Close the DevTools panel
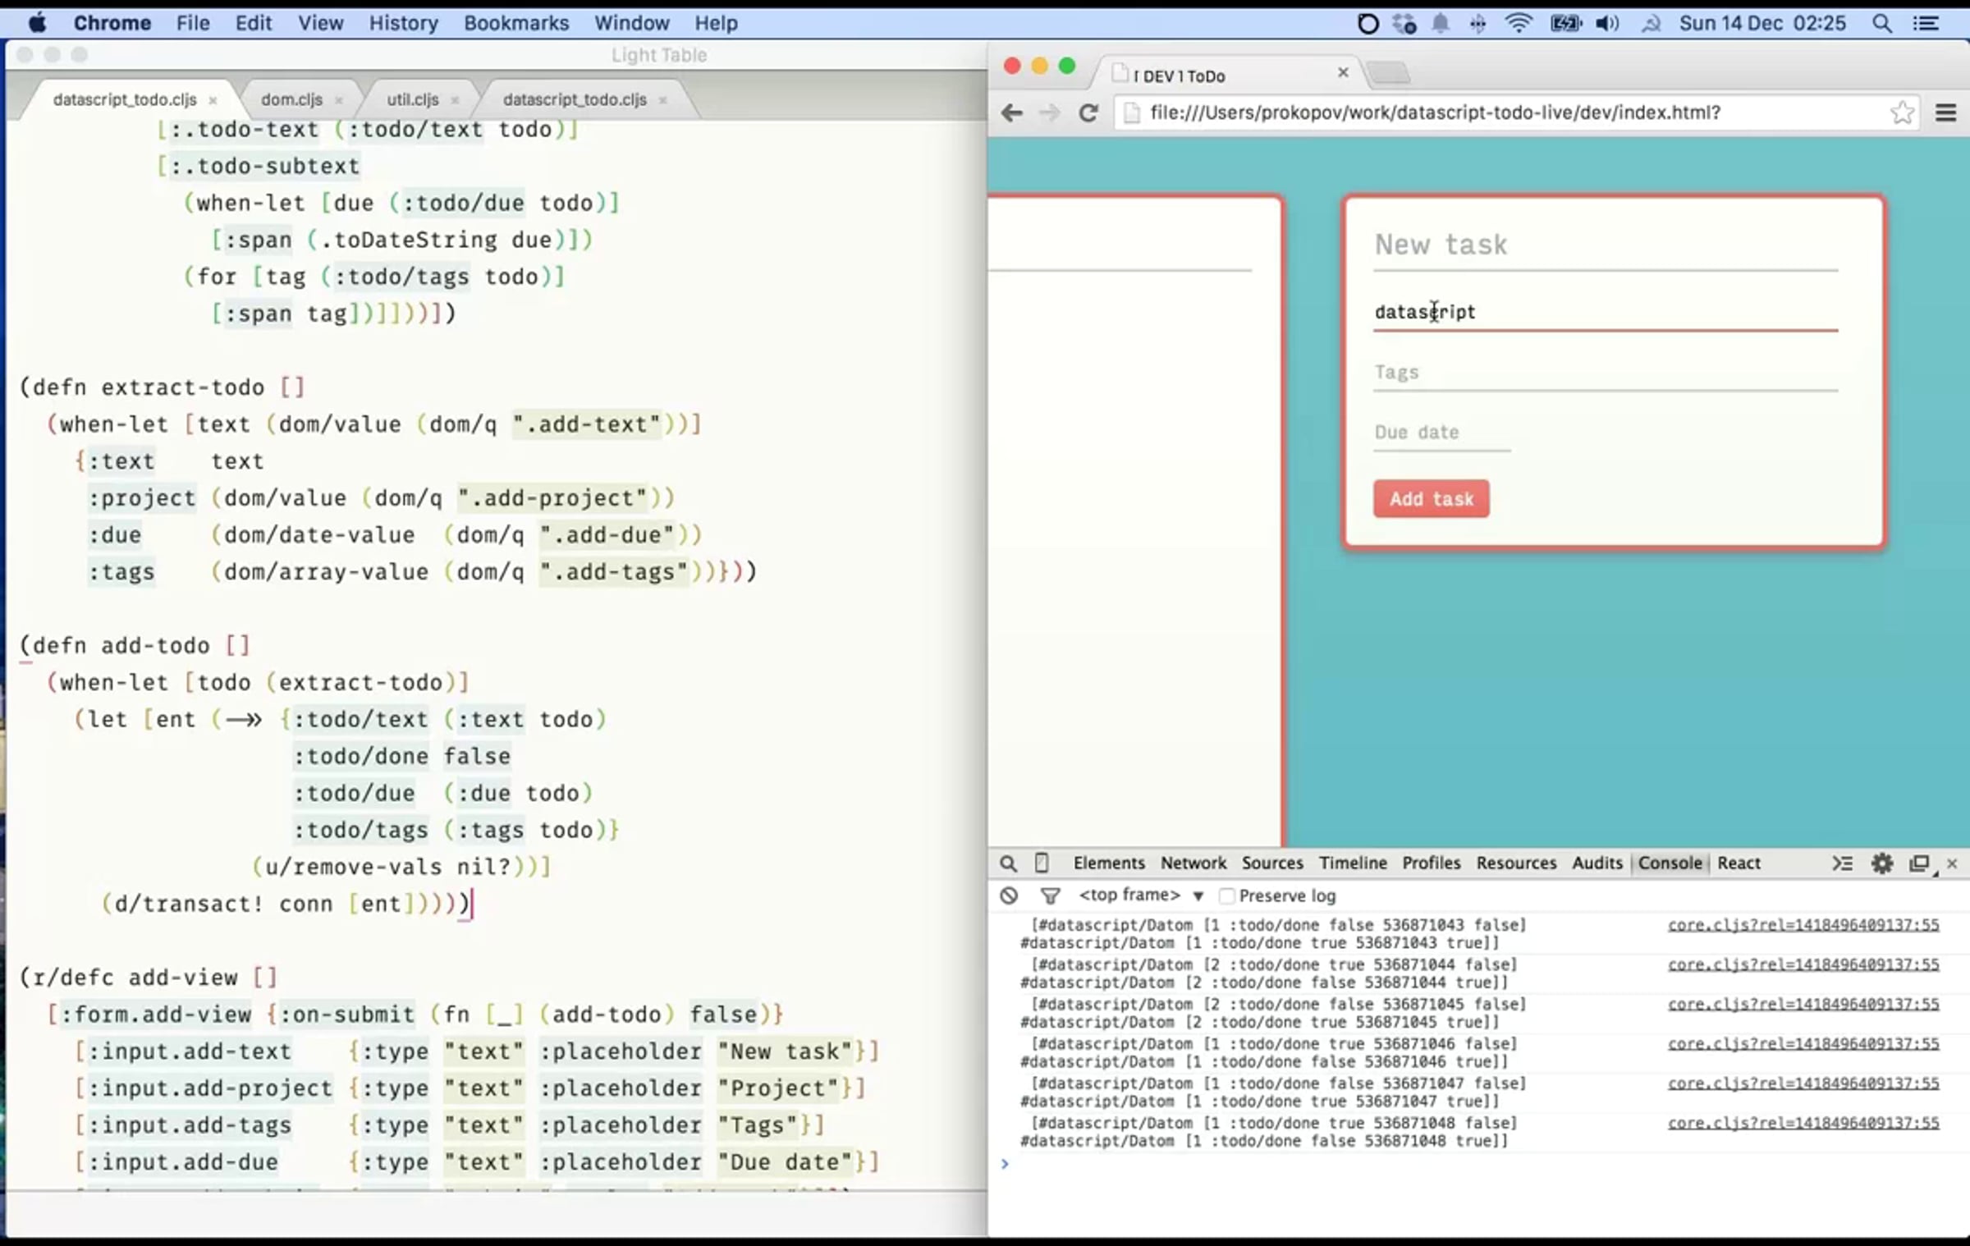 (x=1952, y=863)
